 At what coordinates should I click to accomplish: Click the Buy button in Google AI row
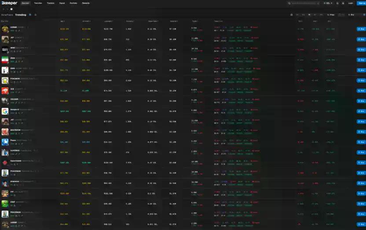click(x=361, y=111)
